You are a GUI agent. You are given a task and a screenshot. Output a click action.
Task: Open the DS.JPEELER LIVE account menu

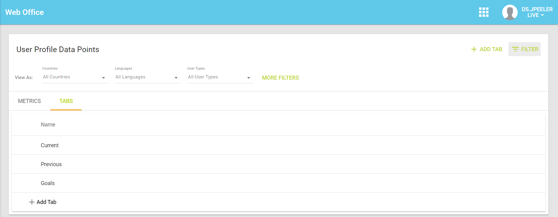[537, 12]
